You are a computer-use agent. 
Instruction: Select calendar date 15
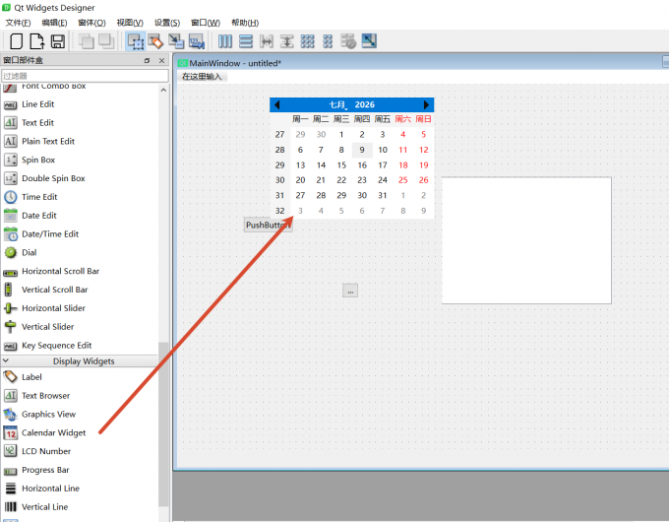coord(341,164)
